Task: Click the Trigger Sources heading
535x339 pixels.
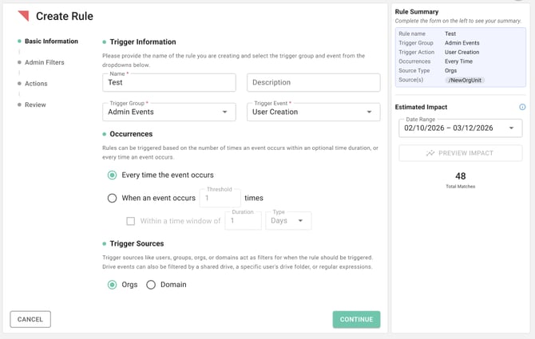Action: coord(137,243)
